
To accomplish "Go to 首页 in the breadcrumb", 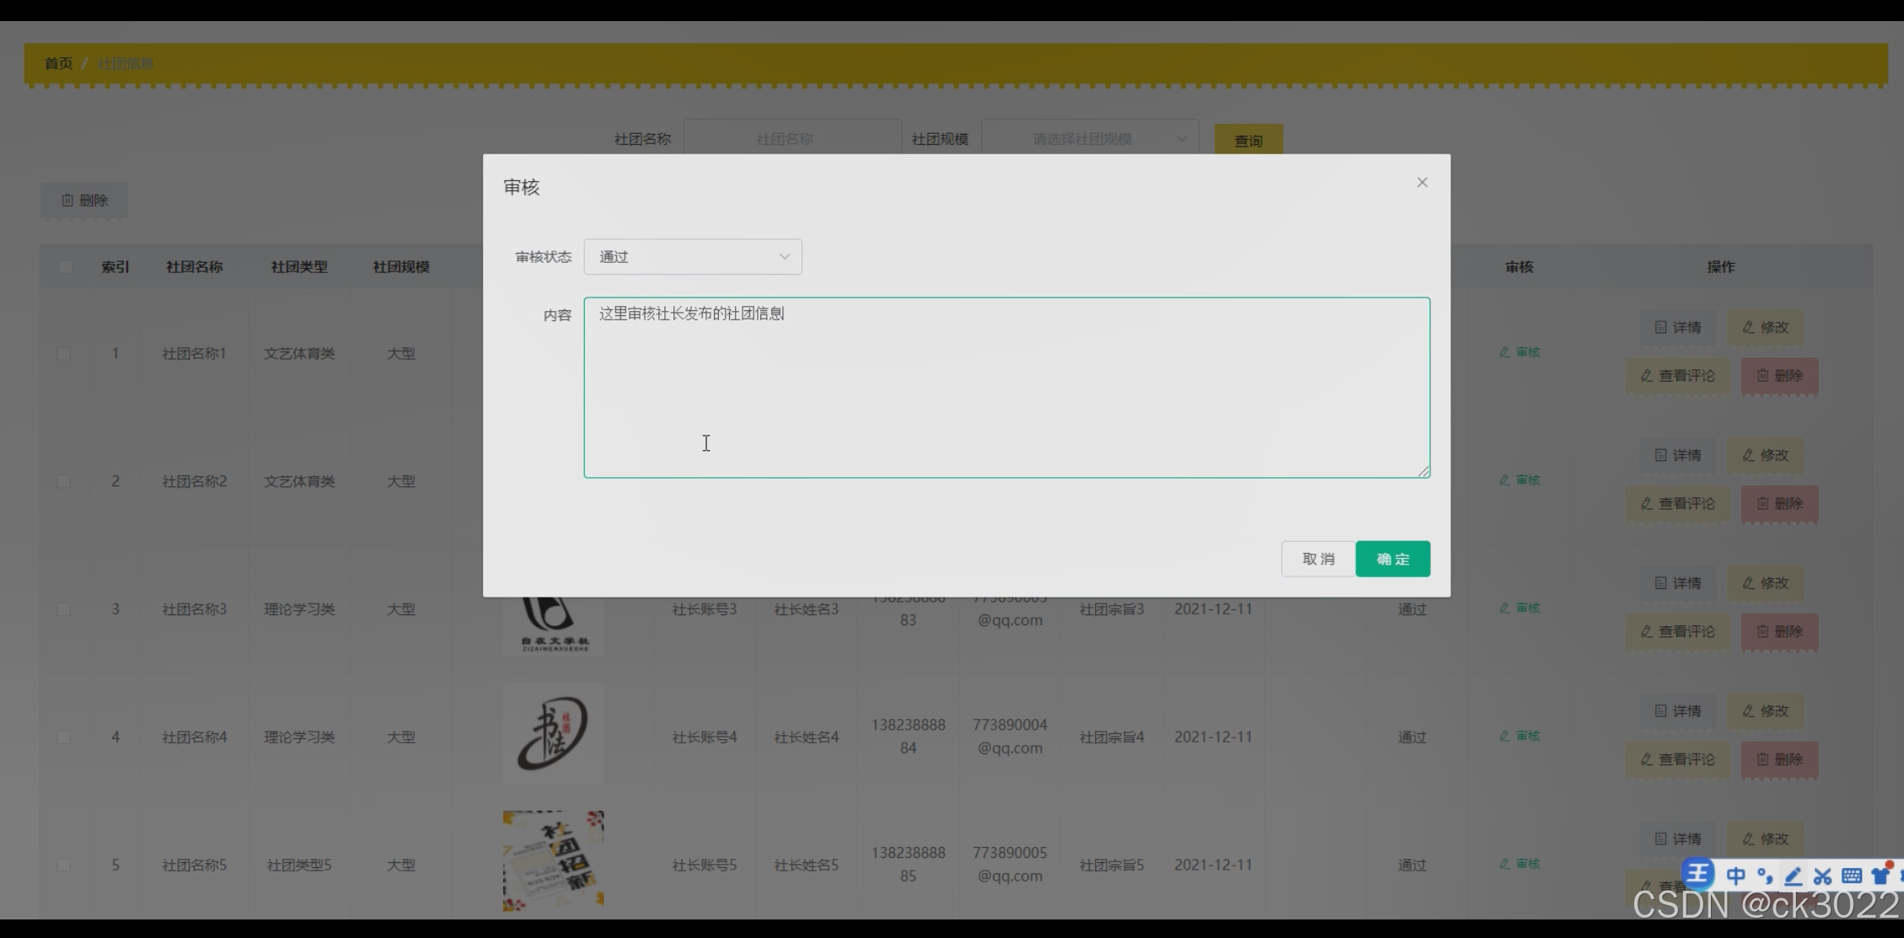I will tap(58, 63).
